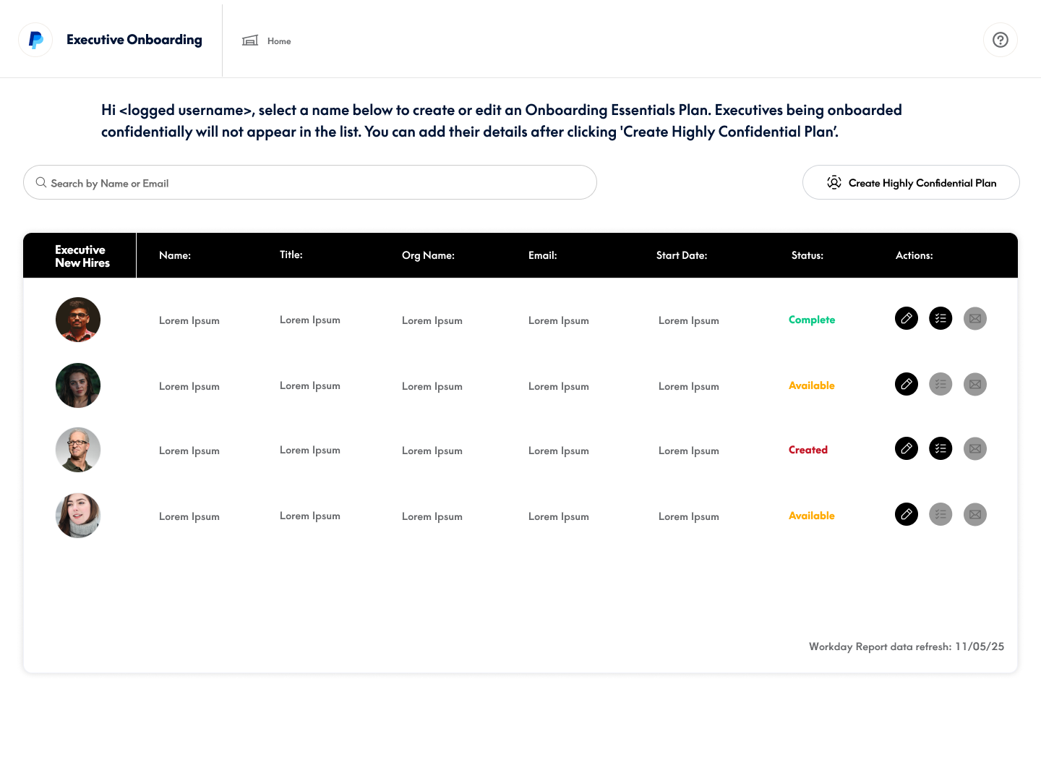This screenshot has width=1041, height=781.
Task: Open the help question mark icon
Action: click(1001, 40)
